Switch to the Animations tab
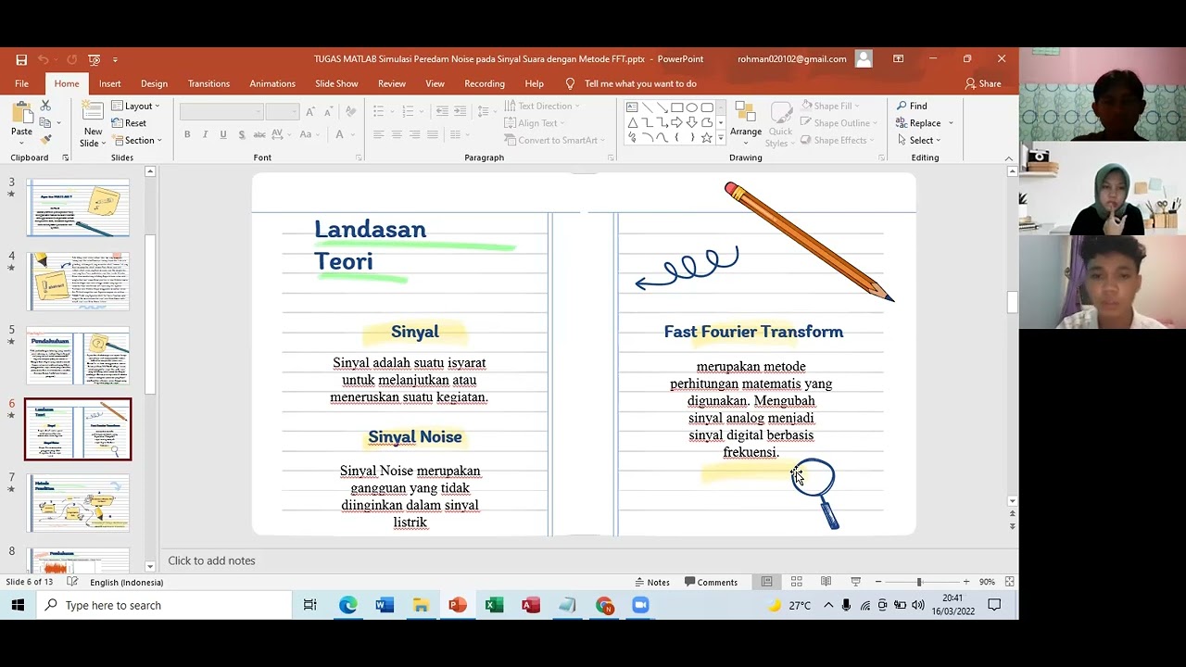The height and width of the screenshot is (667, 1186). click(x=272, y=83)
